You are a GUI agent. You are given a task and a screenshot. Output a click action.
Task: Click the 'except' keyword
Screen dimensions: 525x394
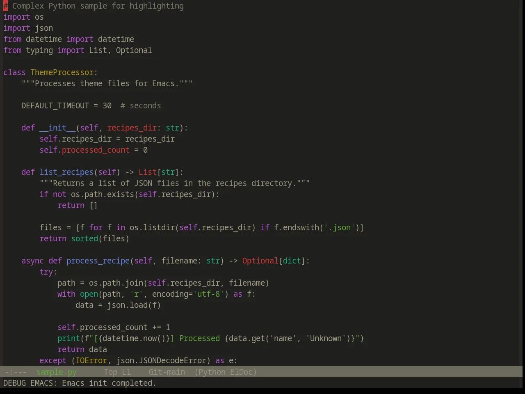[53, 360]
